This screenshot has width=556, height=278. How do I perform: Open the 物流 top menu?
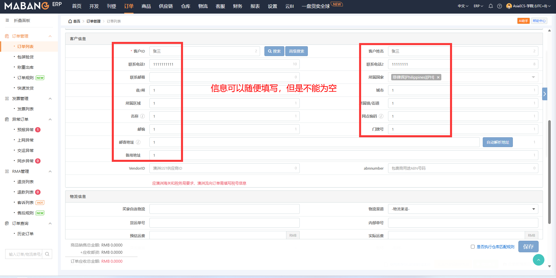pyautogui.click(x=203, y=6)
